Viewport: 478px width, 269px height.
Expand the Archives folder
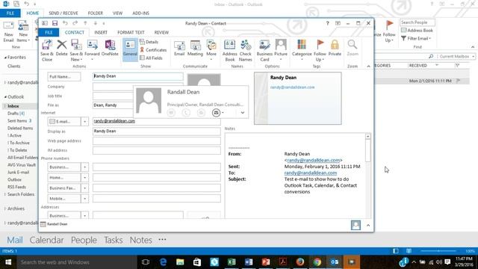pyautogui.click(x=5, y=208)
